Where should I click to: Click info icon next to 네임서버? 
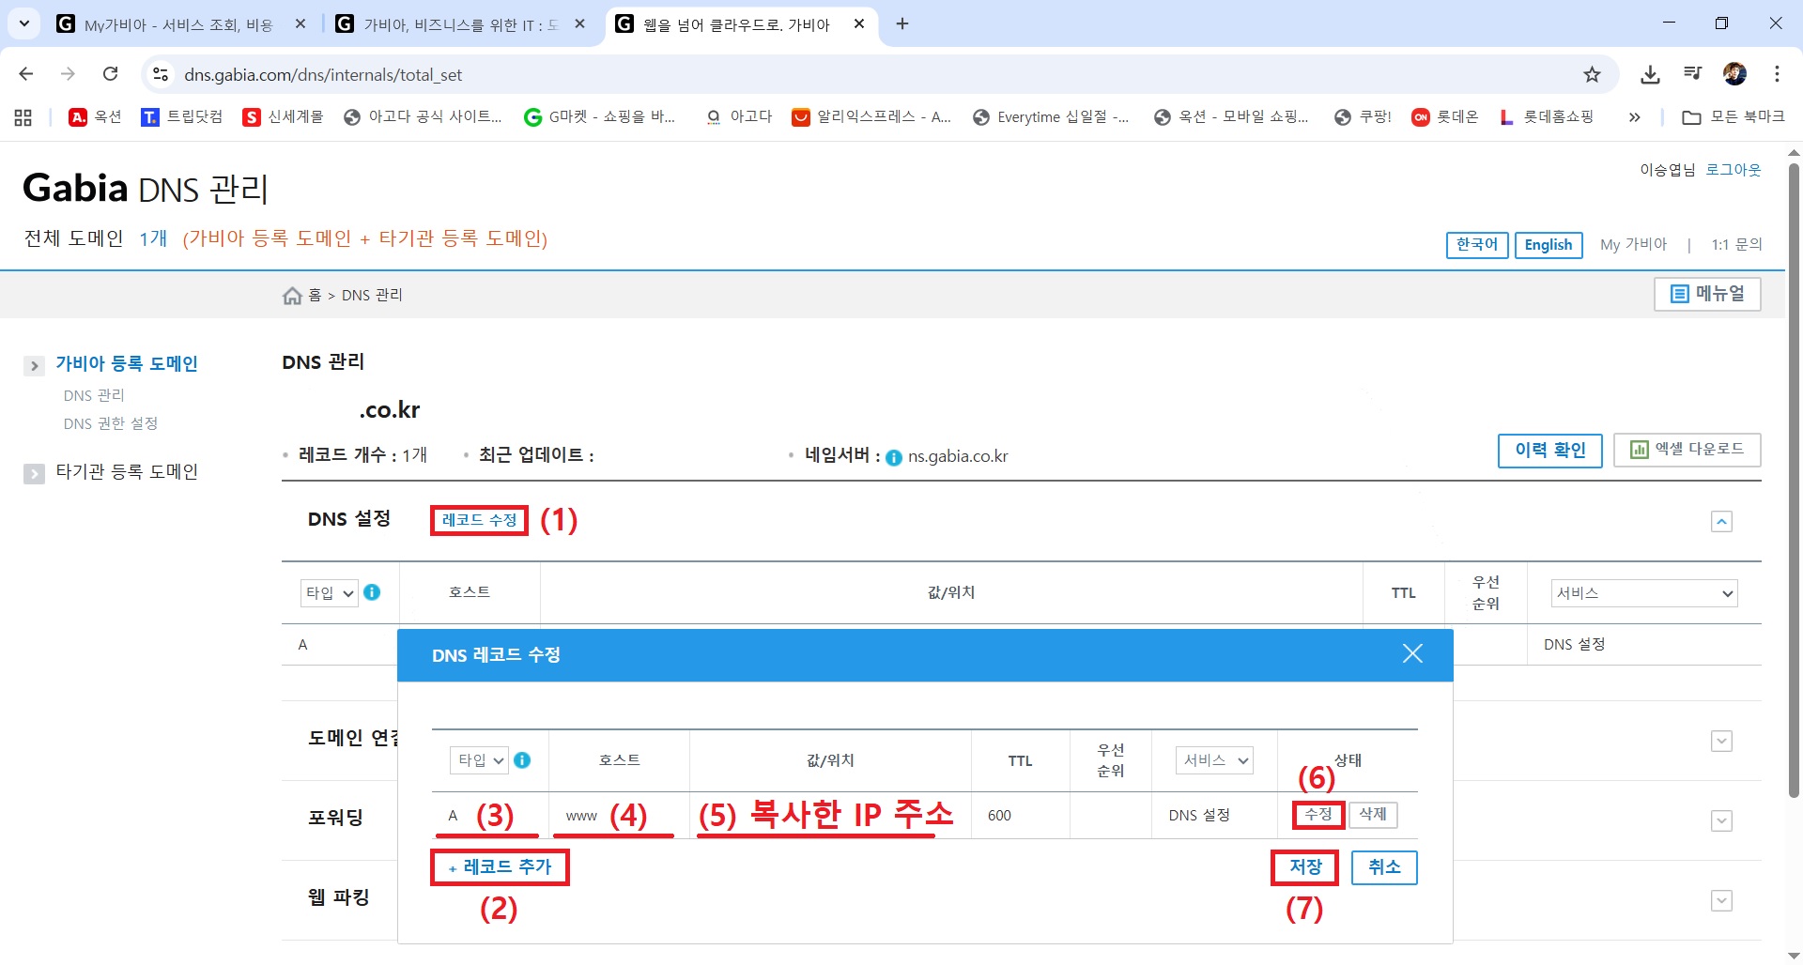pyautogui.click(x=894, y=457)
